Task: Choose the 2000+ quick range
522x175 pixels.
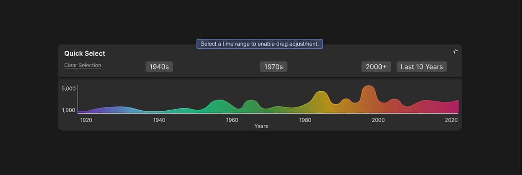Action: 376,67
